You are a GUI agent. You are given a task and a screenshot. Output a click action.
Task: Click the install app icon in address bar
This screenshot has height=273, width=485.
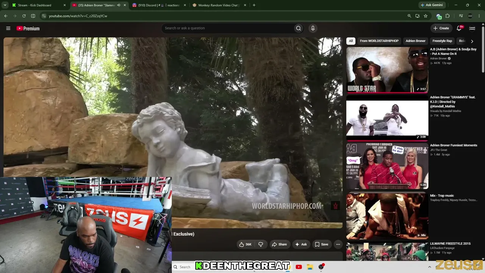point(417,16)
